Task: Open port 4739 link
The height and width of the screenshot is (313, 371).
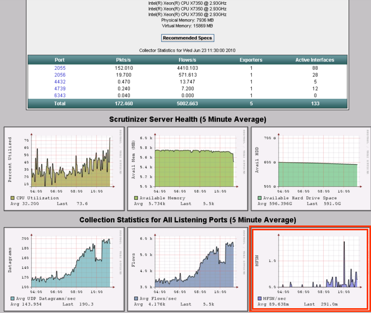Action: pyautogui.click(x=60, y=89)
